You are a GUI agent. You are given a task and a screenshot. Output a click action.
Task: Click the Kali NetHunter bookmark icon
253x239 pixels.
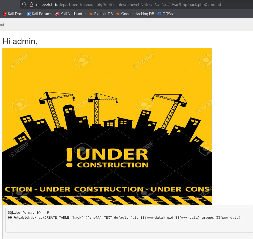tap(57, 14)
